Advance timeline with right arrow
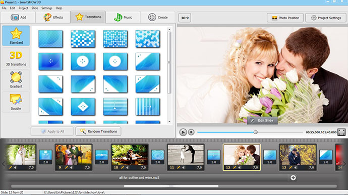Viewport: 348px width, 195px height. (344, 164)
